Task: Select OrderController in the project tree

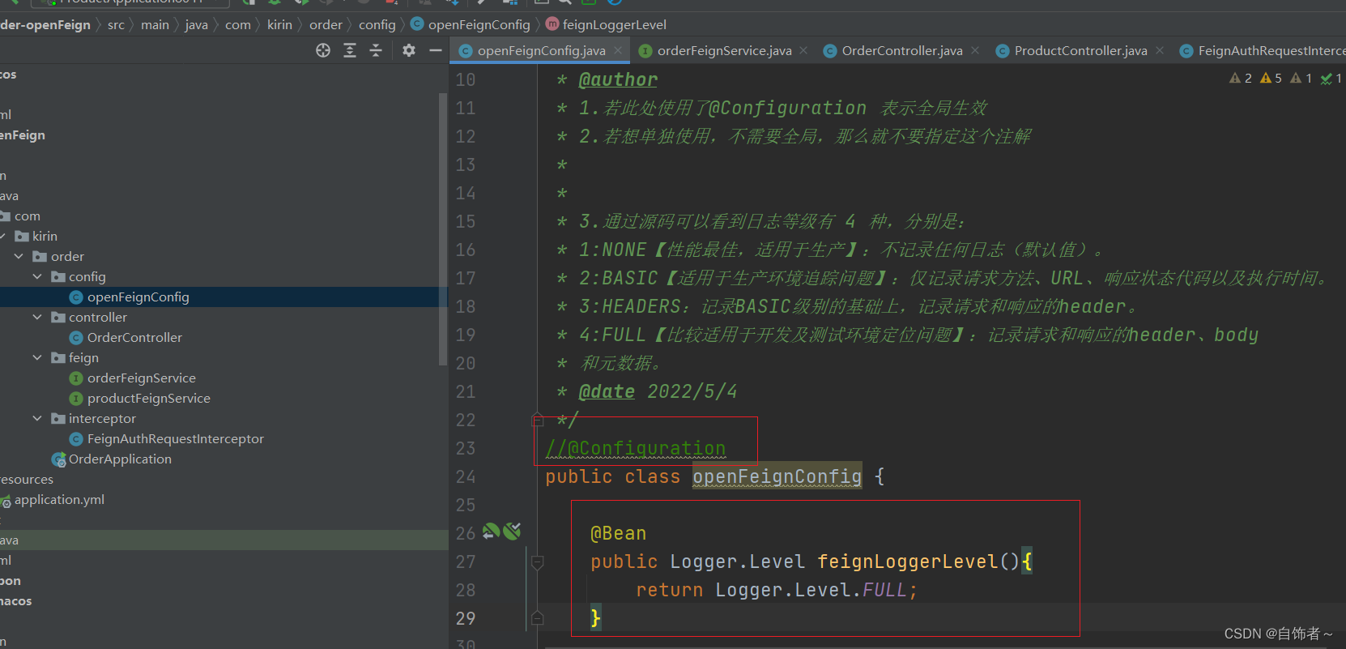Action: point(134,338)
